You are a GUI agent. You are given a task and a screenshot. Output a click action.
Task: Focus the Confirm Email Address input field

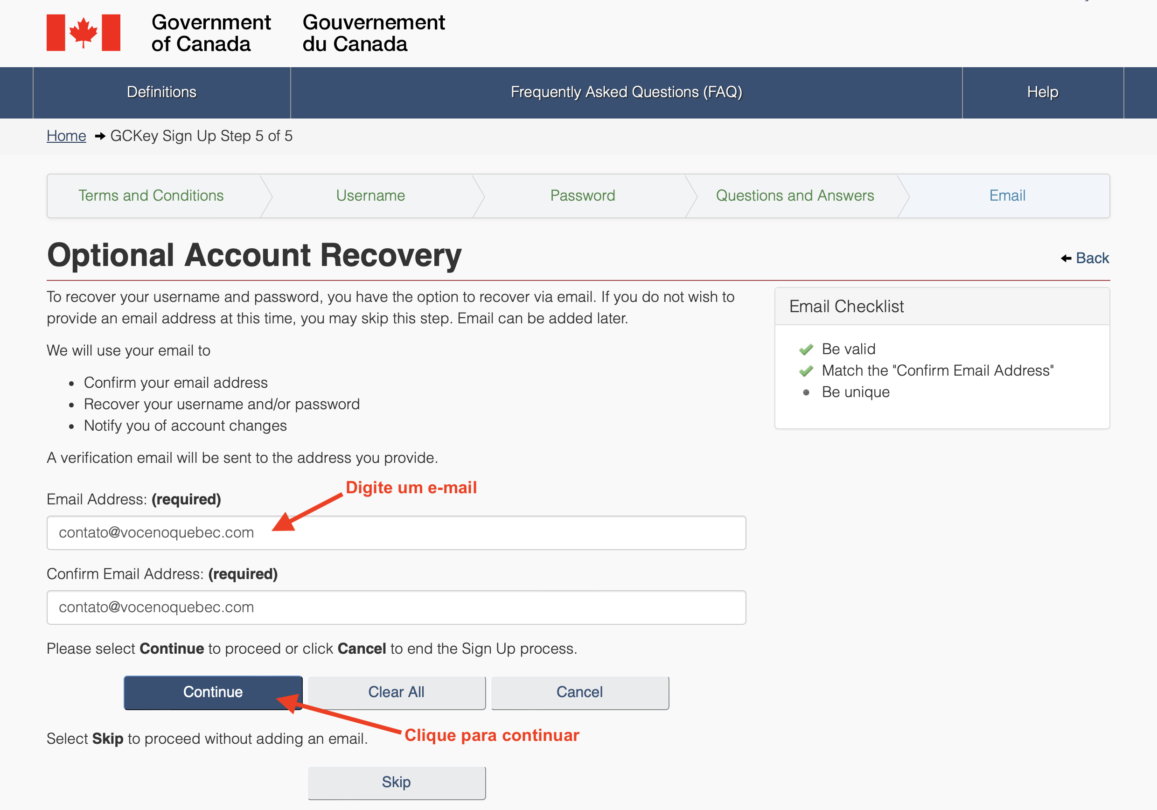tap(396, 607)
